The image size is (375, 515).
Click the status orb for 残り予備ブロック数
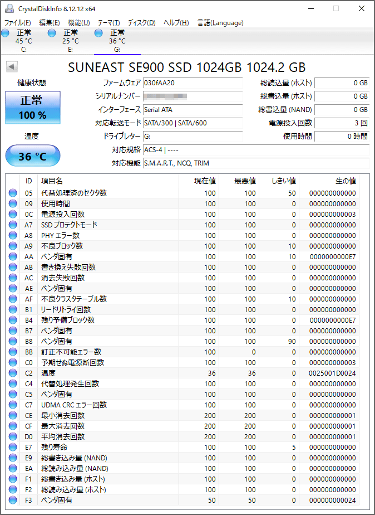[13, 320]
